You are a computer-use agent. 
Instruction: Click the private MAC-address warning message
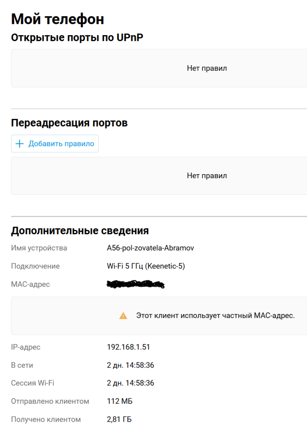[x=215, y=316]
